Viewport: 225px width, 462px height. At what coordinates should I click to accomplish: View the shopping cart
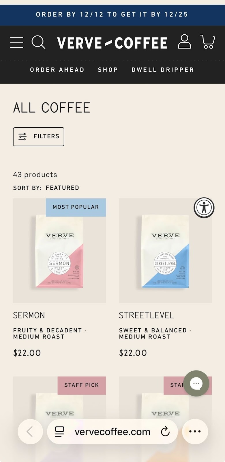(208, 42)
